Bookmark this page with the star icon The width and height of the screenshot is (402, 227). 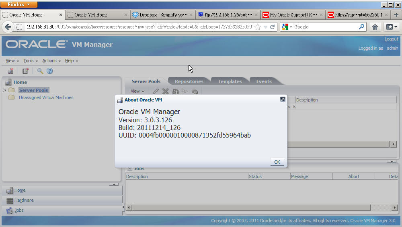pos(258,27)
